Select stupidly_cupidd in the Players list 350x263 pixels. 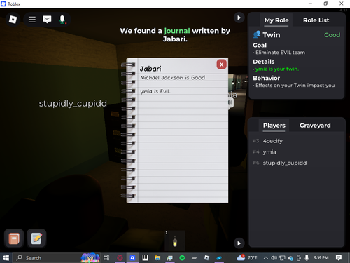(x=285, y=163)
